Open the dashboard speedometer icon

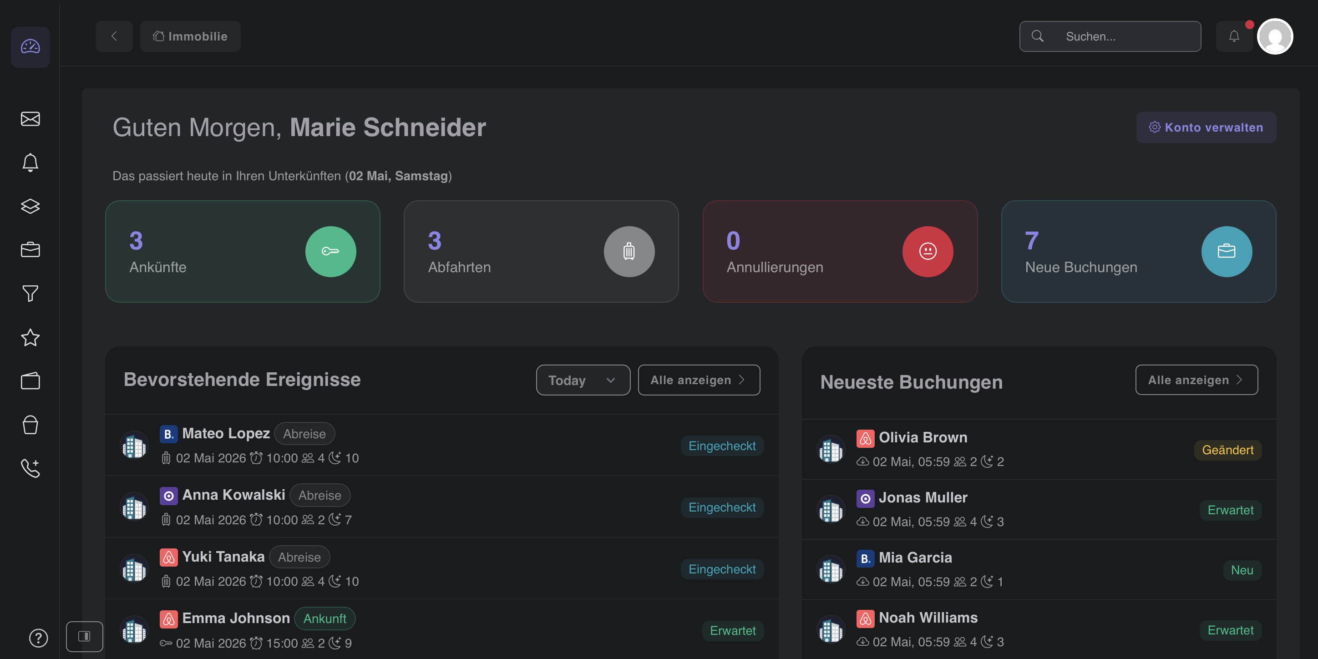tap(30, 47)
